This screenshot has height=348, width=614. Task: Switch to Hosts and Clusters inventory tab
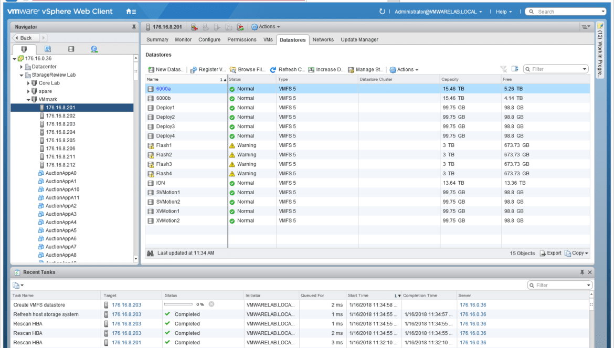coord(24,49)
